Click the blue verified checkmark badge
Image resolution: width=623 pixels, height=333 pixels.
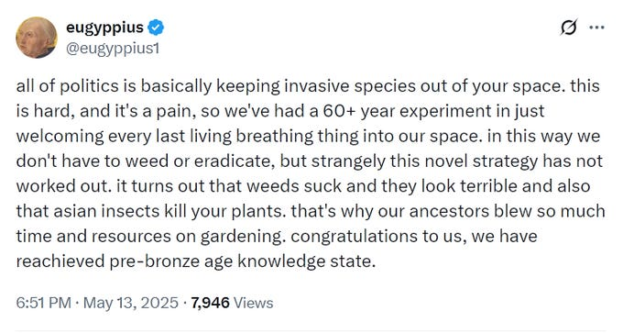coord(156,28)
